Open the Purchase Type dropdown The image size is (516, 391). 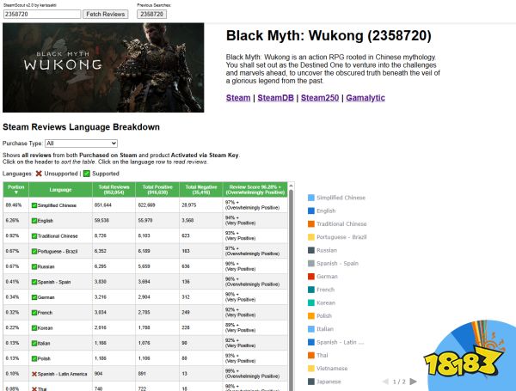[81, 144]
